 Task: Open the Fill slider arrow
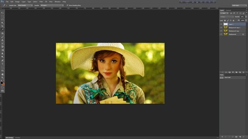[246, 20]
